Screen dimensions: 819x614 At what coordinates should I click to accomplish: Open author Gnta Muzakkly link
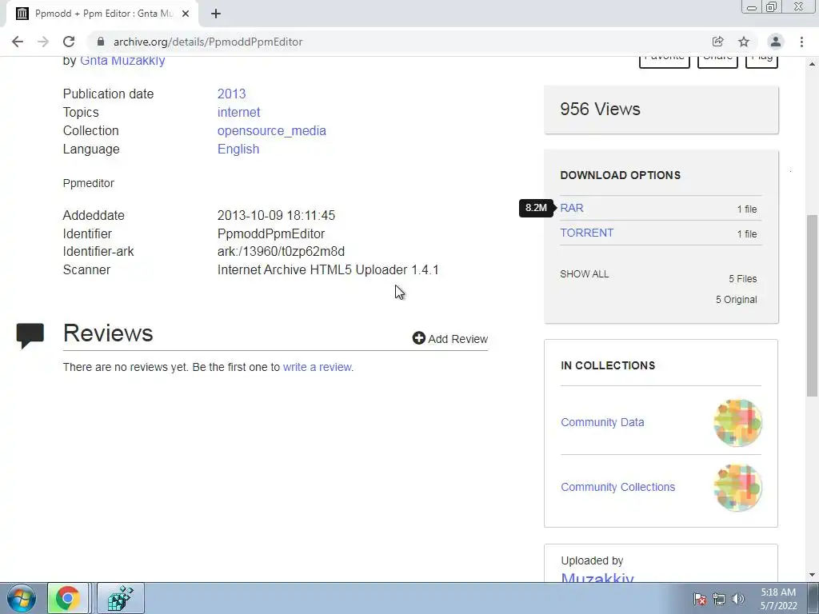click(122, 61)
